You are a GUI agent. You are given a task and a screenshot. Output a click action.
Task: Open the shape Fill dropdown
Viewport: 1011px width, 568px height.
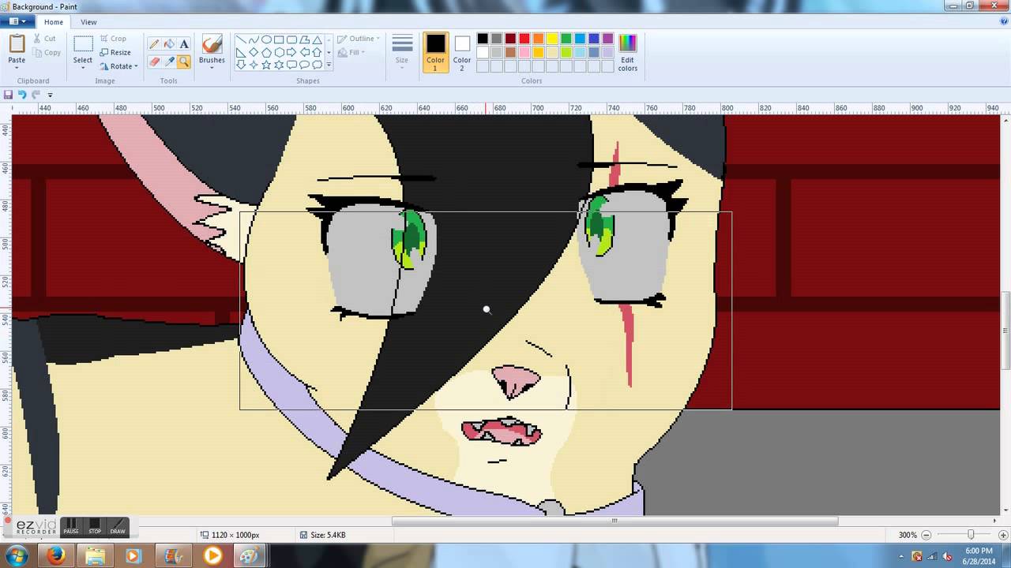point(351,53)
